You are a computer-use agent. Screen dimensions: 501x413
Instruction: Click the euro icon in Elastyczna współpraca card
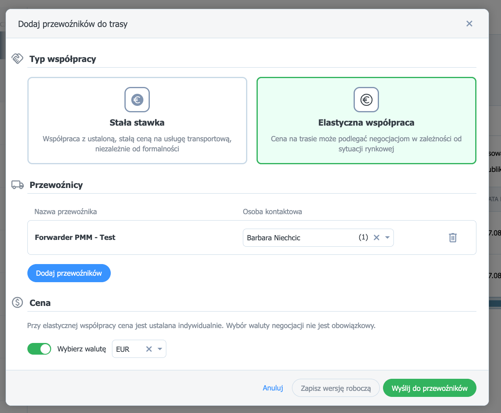pos(366,99)
